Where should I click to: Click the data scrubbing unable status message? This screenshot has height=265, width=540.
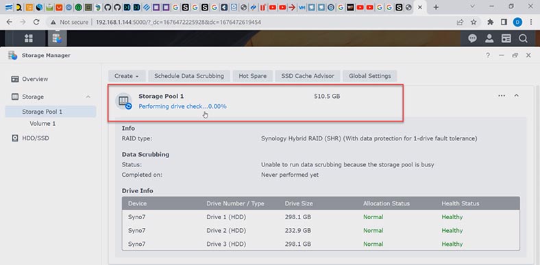347,164
